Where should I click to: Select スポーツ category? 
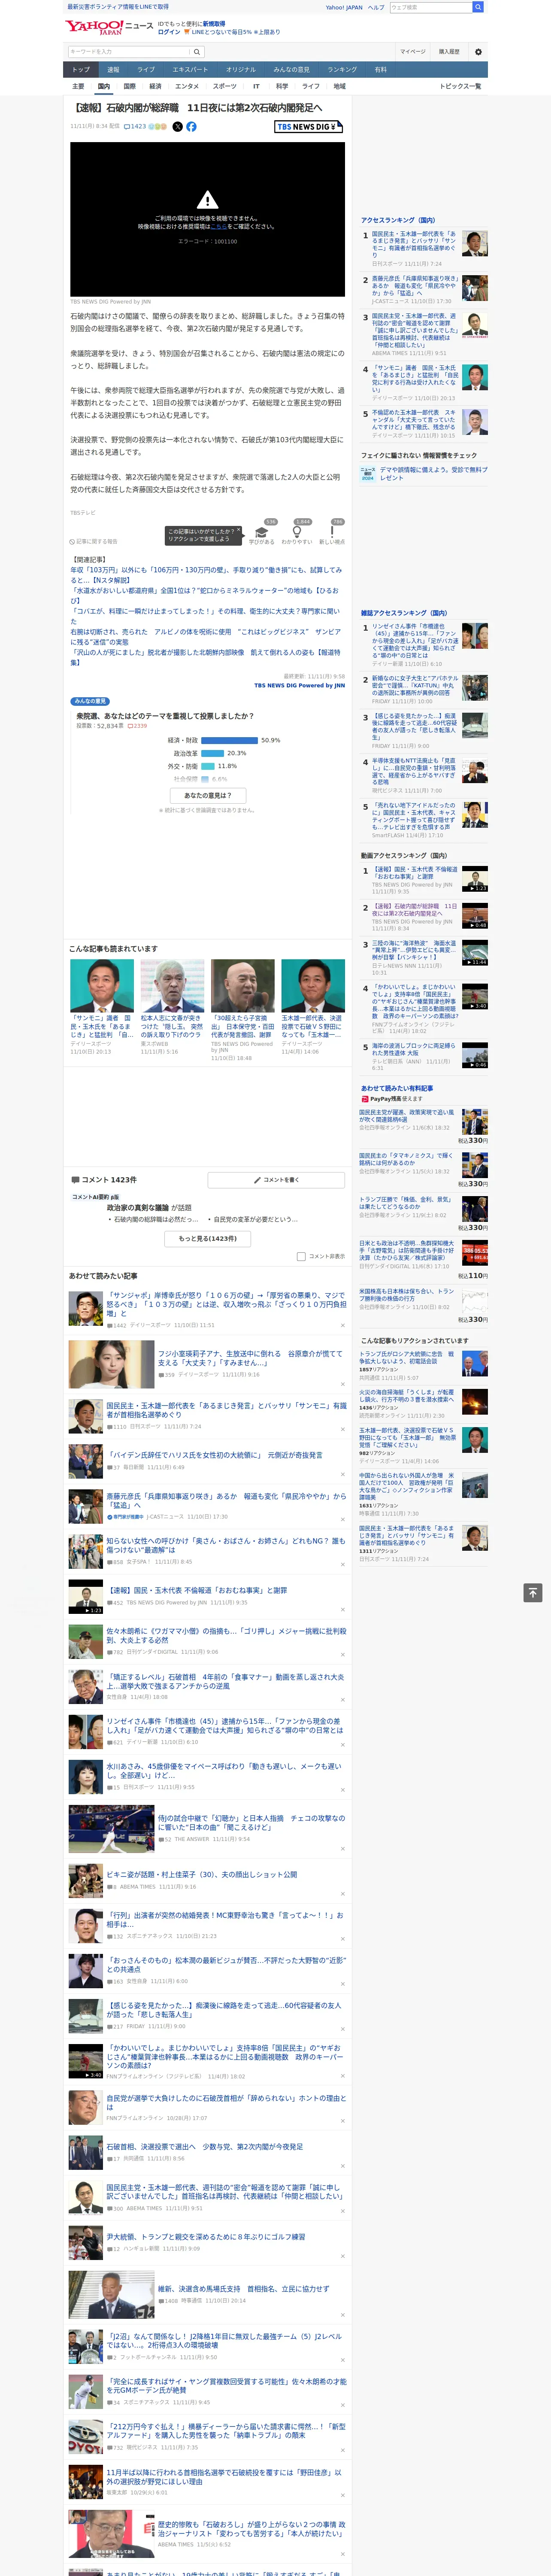pyautogui.click(x=225, y=86)
